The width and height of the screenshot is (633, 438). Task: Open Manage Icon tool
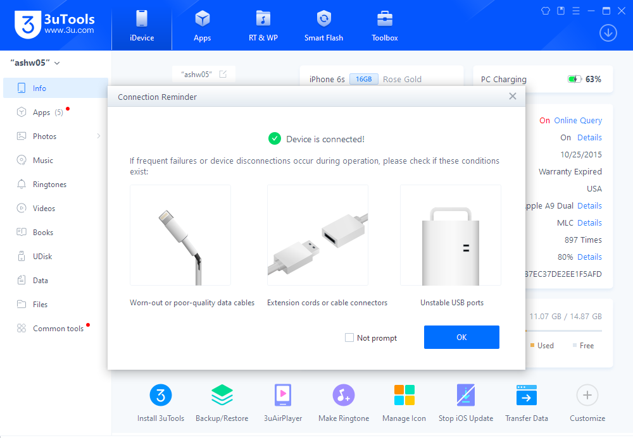point(404,402)
